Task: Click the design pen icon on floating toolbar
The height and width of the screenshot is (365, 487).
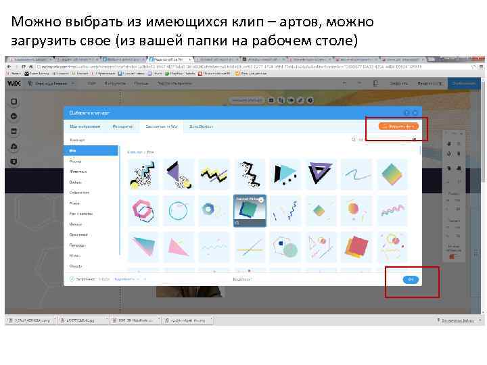Action: 300,100
